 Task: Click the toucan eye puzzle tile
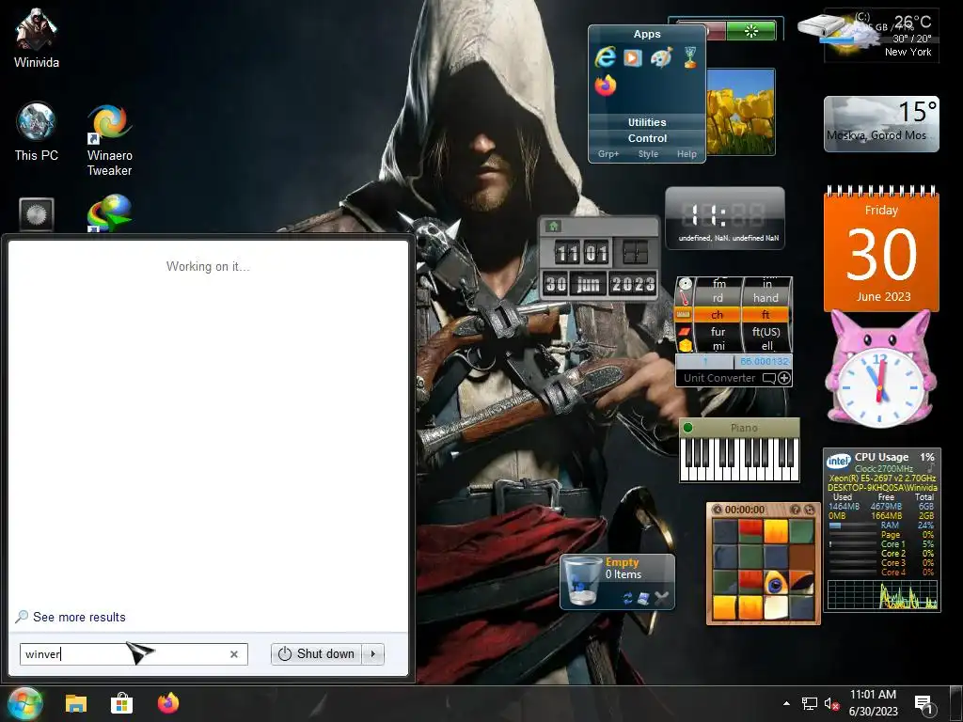point(776,582)
